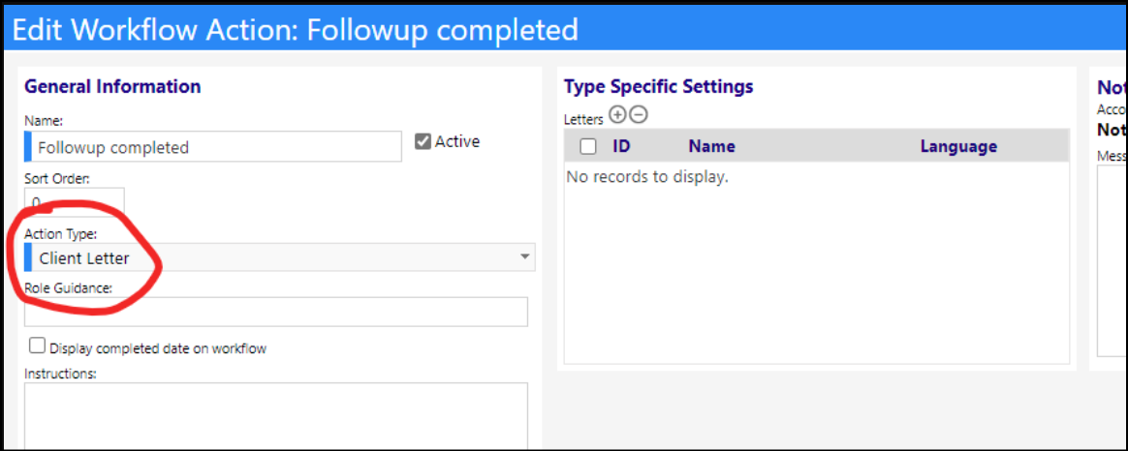Tick the select-all checkbox in Letters header
The image size is (1128, 451).
(x=587, y=146)
